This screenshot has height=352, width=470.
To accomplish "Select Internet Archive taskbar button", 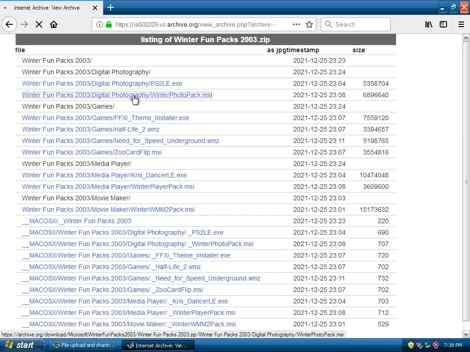I will click(158, 346).
